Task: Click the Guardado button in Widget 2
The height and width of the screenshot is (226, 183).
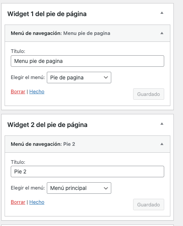Action: [x=148, y=205]
